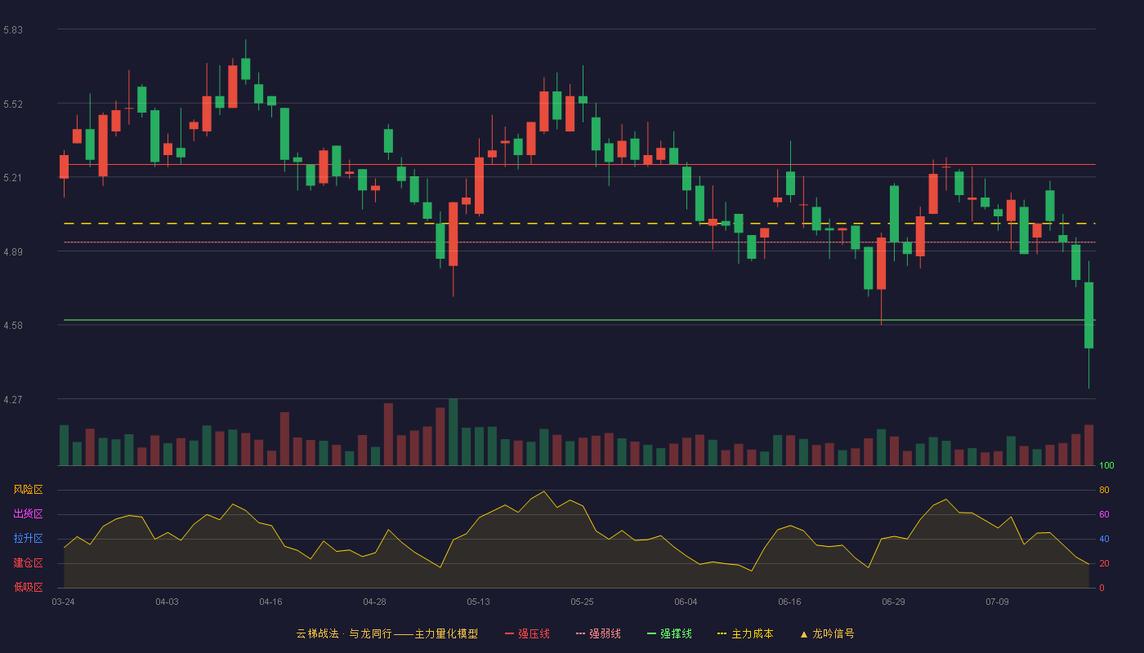Select the 出货区 zone label

pos(28,514)
